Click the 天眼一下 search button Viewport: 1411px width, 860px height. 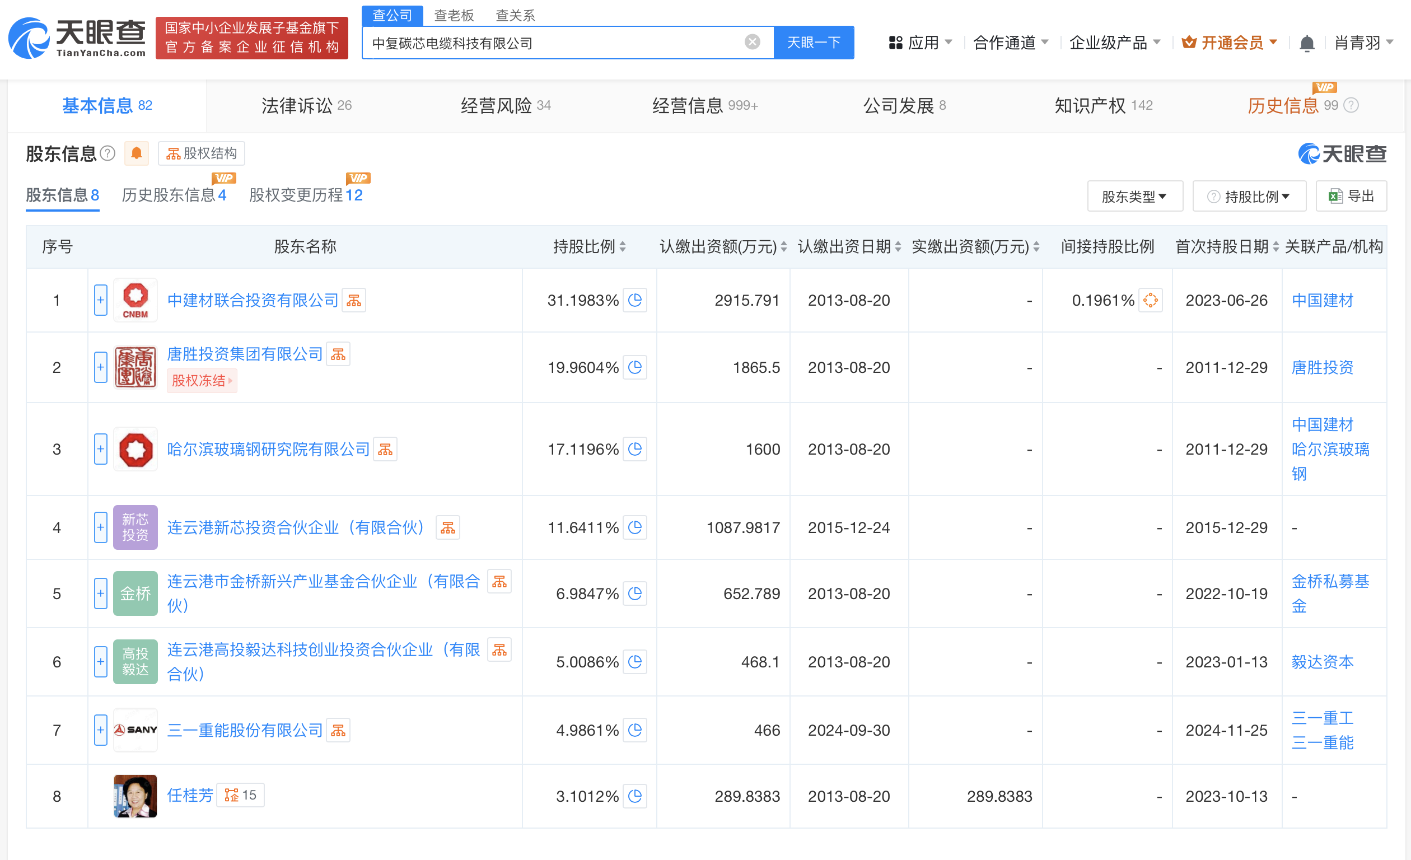813,43
